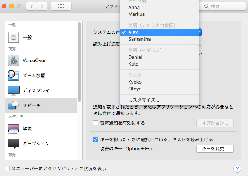Click the スピーチ speech bubble icon
Viewport: 248px width, 176px height.
[14, 106]
